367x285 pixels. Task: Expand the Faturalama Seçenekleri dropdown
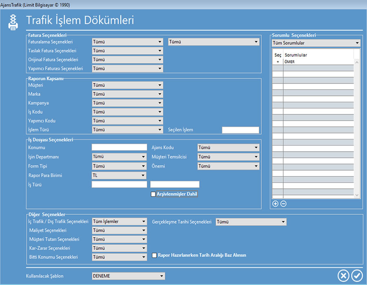128,42
